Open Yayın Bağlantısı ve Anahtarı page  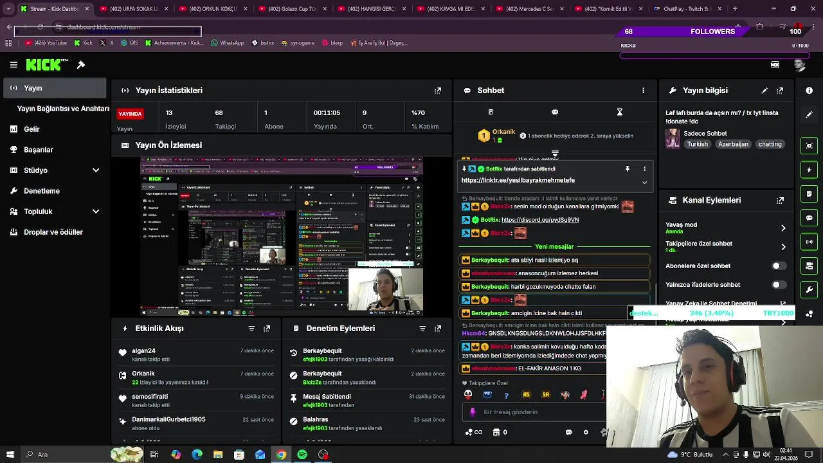point(63,109)
